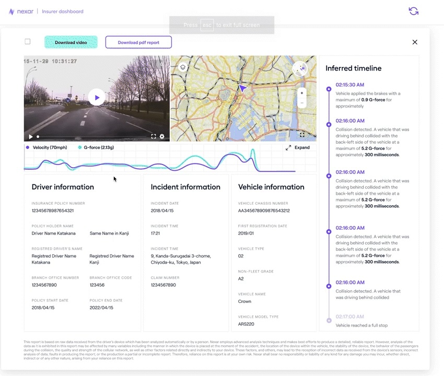The width and height of the screenshot is (444, 376).
Task: Click the first 02:16:00 AM timeline marker
Action: tap(329, 125)
